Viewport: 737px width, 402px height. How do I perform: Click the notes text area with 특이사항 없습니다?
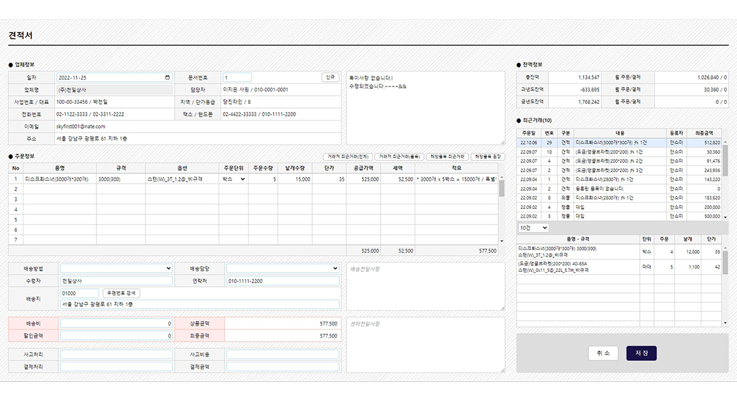coord(425,108)
